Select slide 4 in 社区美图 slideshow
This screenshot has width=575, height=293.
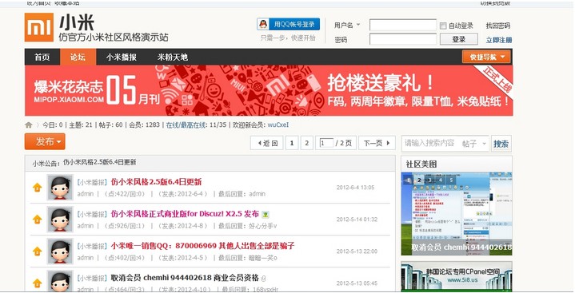(441, 180)
